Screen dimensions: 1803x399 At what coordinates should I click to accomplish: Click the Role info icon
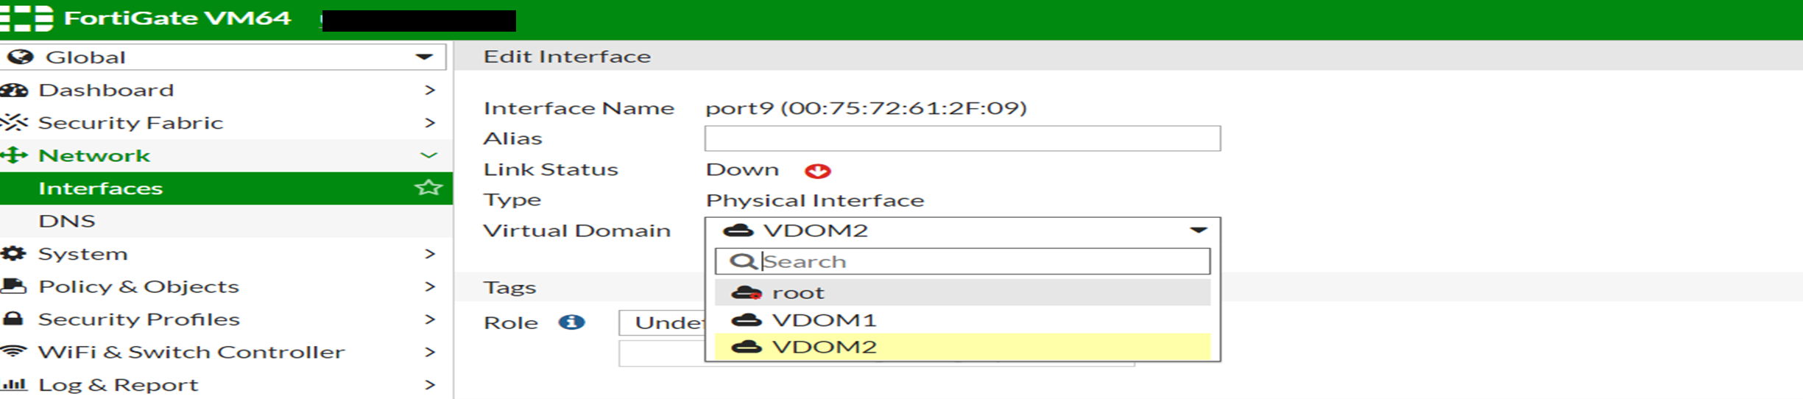point(571,322)
